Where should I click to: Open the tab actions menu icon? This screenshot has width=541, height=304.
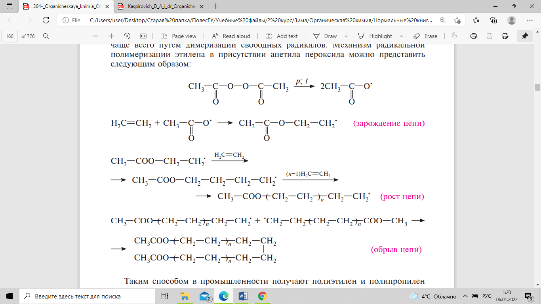click(10, 6)
